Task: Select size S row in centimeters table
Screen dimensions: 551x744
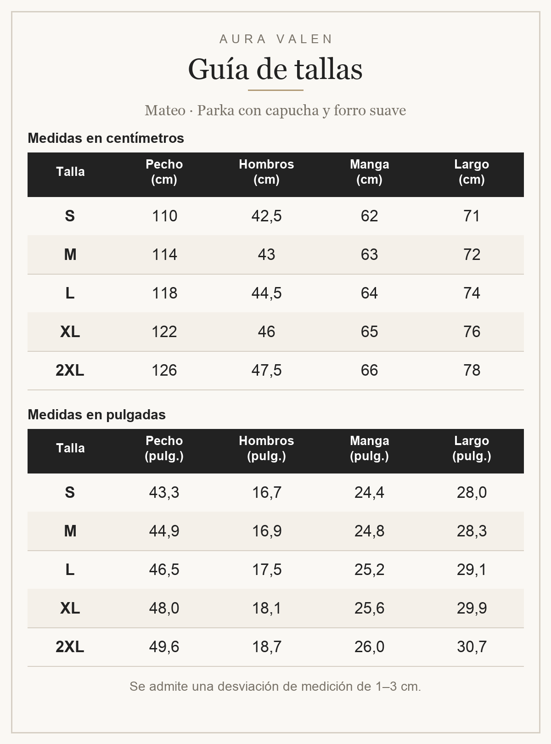Action: (275, 216)
